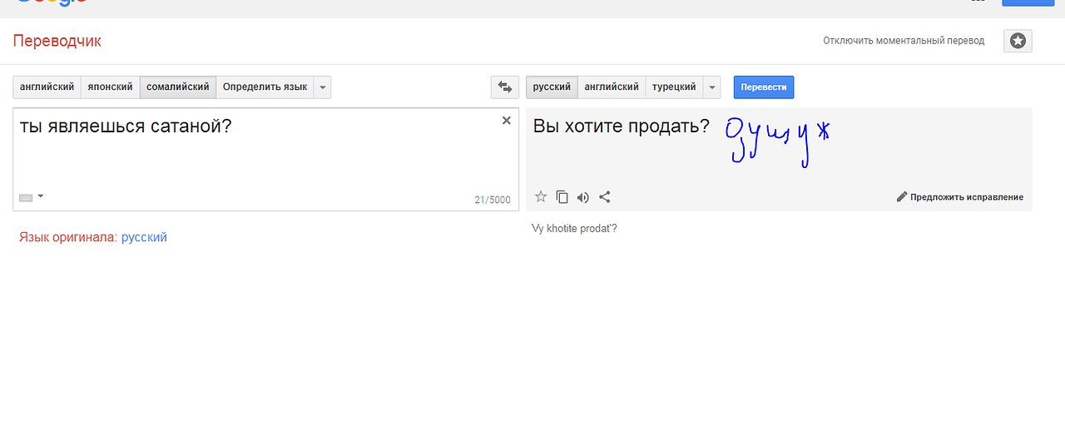Open the phrasebook star icon at top right

(x=1018, y=41)
